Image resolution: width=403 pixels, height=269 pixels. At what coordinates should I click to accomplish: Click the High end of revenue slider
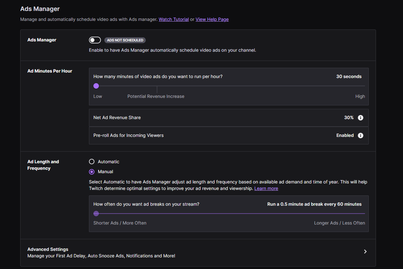coord(360,97)
